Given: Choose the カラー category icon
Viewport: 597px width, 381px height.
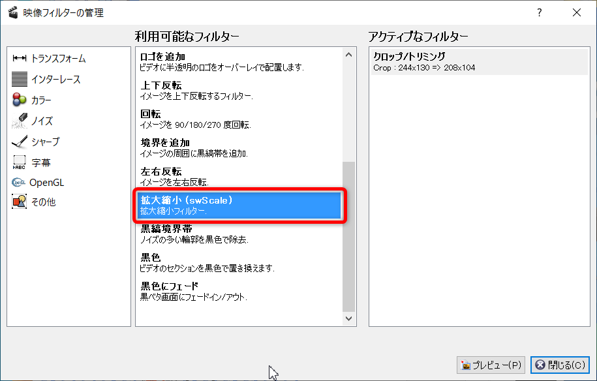Looking at the screenshot, I should tap(19, 100).
